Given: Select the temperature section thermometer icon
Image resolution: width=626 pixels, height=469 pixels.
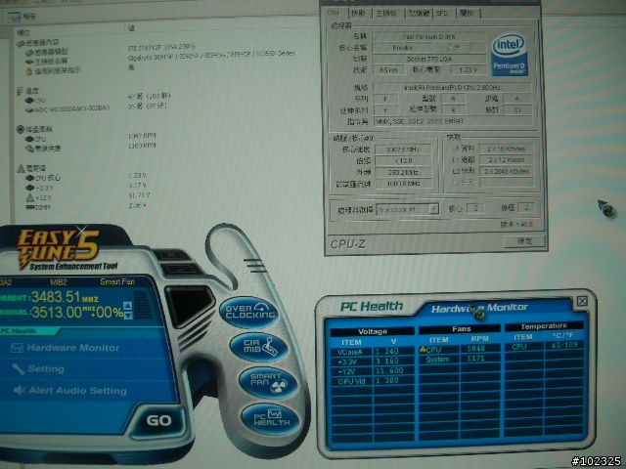Looking at the screenshot, I should 20,91.
